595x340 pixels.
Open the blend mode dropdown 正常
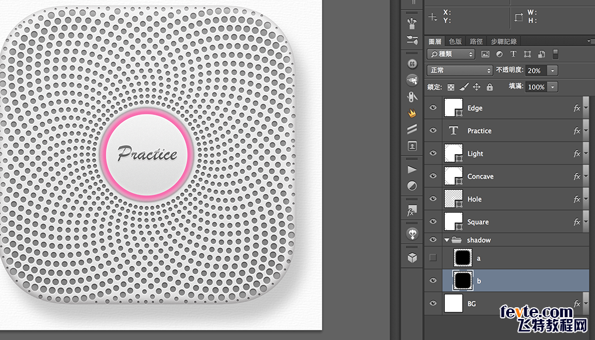460,70
